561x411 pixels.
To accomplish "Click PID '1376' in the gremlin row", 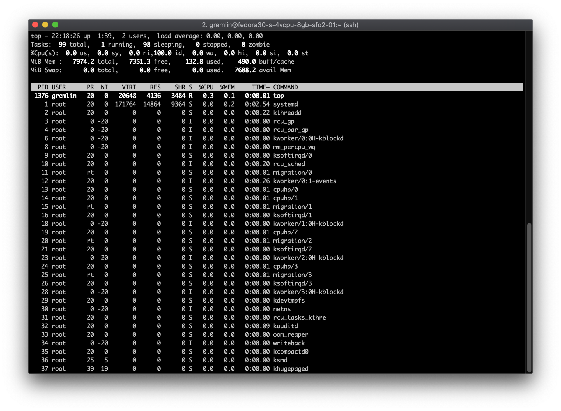I will tap(41, 96).
